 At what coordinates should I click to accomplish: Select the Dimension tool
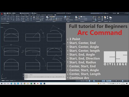37,18
